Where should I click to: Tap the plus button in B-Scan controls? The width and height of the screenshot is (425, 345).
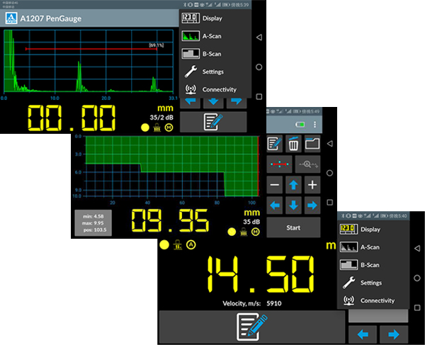click(312, 185)
